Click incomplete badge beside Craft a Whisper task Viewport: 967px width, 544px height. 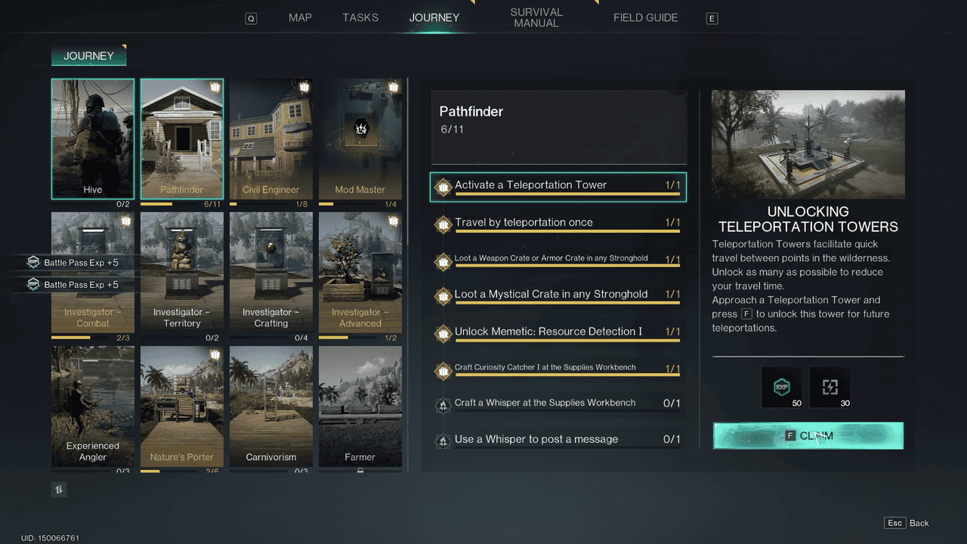coord(443,405)
